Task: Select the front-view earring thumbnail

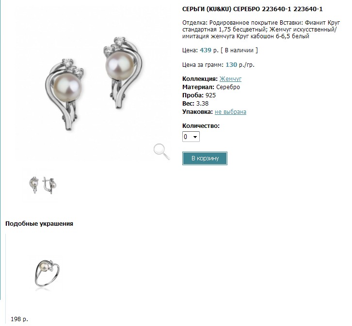Action: [x=33, y=185]
